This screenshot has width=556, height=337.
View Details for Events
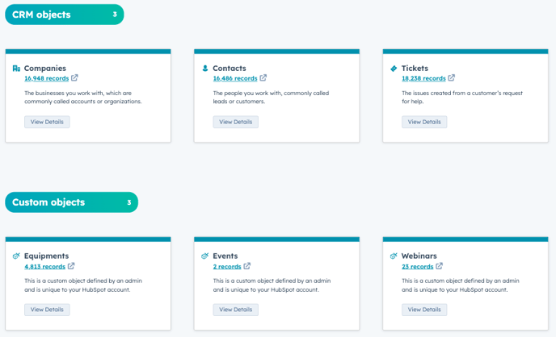(235, 310)
